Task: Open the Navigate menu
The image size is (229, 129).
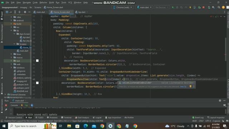Action: point(27,3)
